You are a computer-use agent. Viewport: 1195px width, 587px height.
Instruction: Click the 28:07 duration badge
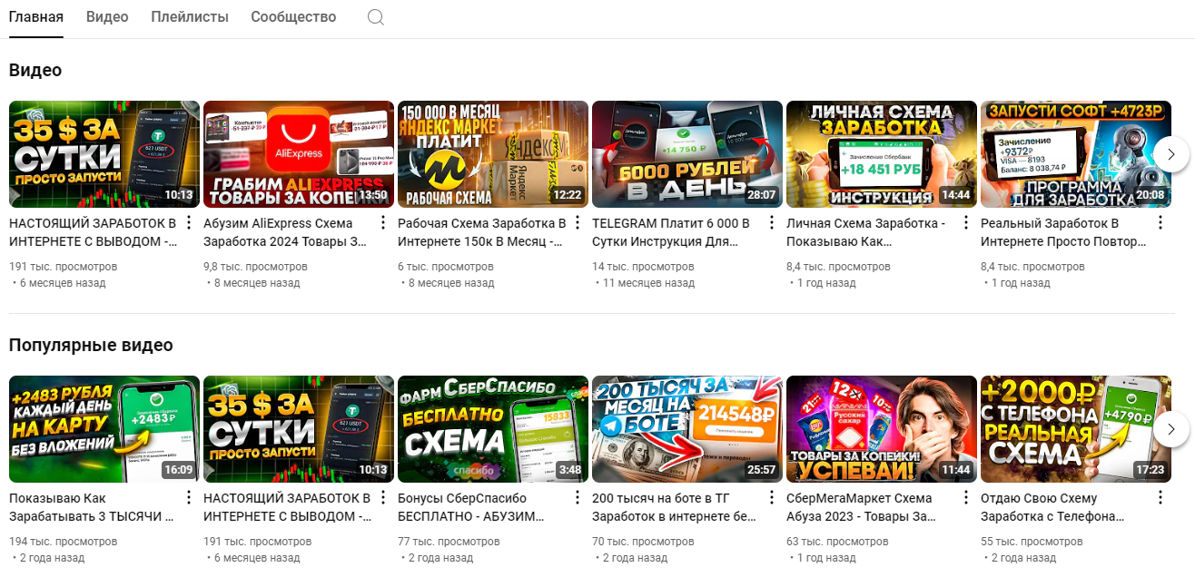pos(761,194)
